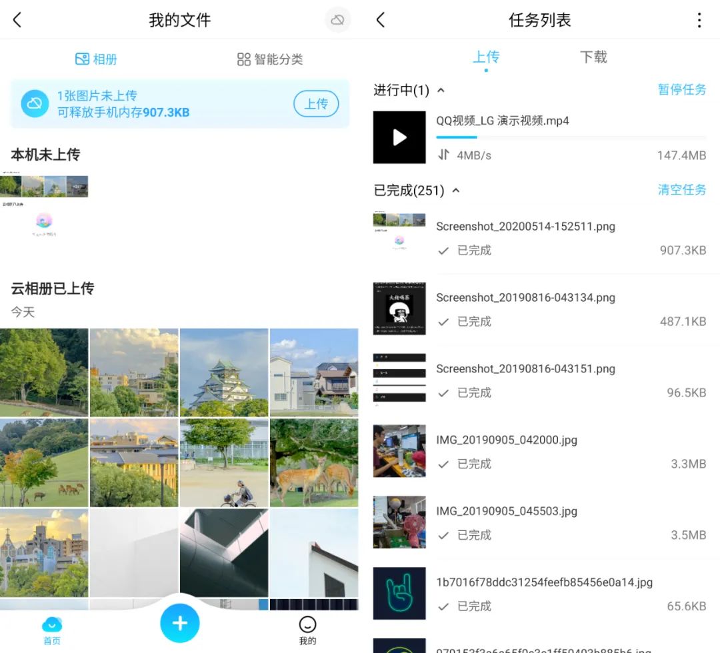Open the cyclist under tree photo
This screenshot has width=720, height=653.
223,462
